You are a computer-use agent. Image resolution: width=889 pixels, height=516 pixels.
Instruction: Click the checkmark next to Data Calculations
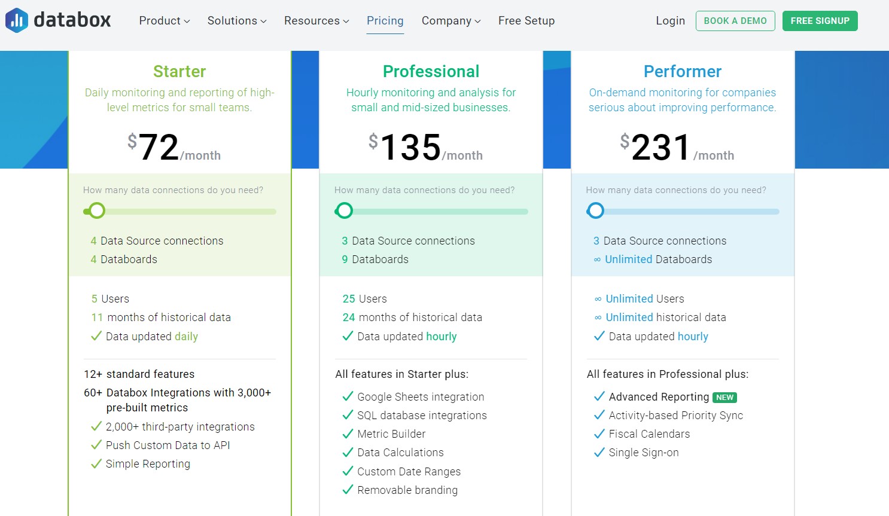(348, 452)
